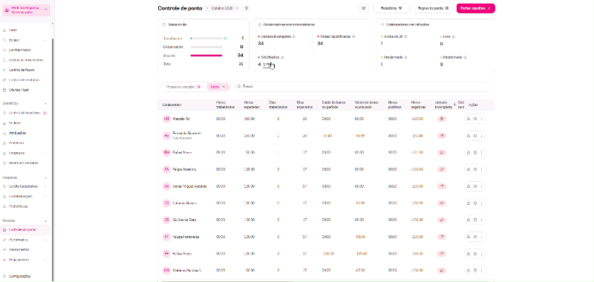Open the company profile dropdown at sidebar top
This screenshot has width=594, height=282.
[26, 10]
